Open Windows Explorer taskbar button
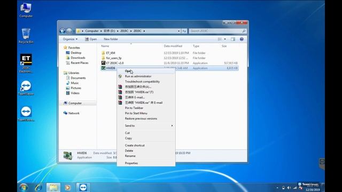Viewport: 342px width, 192px height. [53, 187]
